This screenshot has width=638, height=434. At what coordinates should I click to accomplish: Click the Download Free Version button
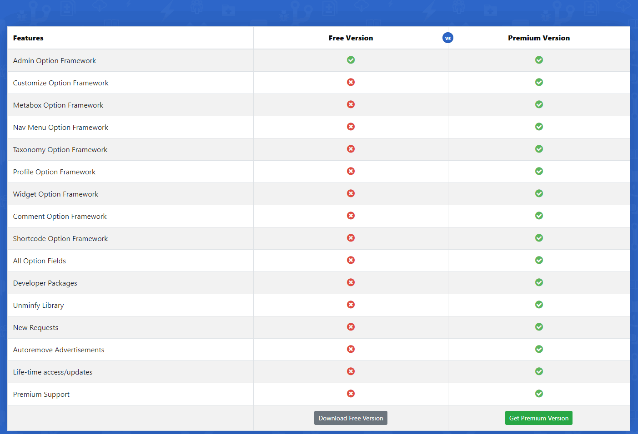click(x=351, y=418)
